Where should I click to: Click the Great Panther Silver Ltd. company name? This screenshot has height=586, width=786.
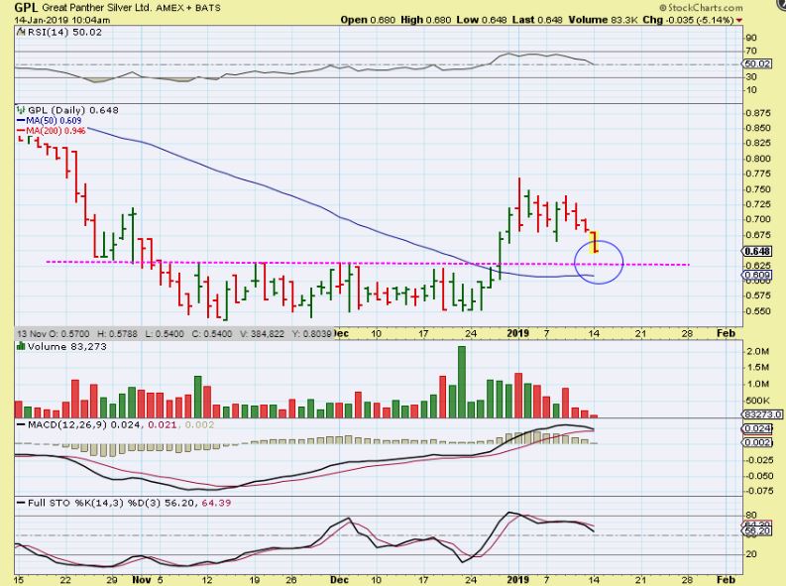(x=97, y=8)
